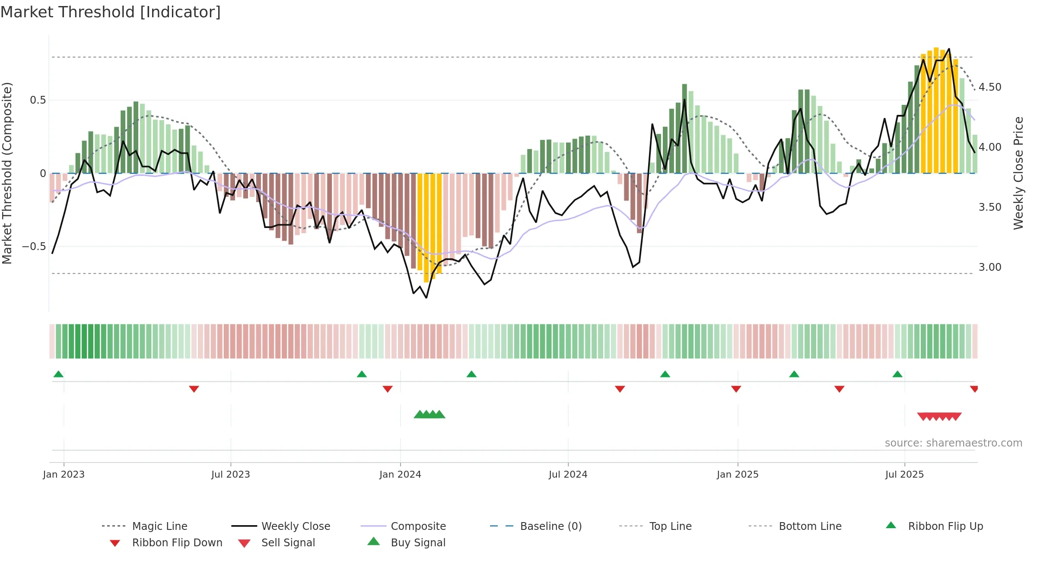This screenshot has height=583, width=1037.
Task: Toggle the Ribbon Flip Up legend entry
Action: tap(934, 526)
